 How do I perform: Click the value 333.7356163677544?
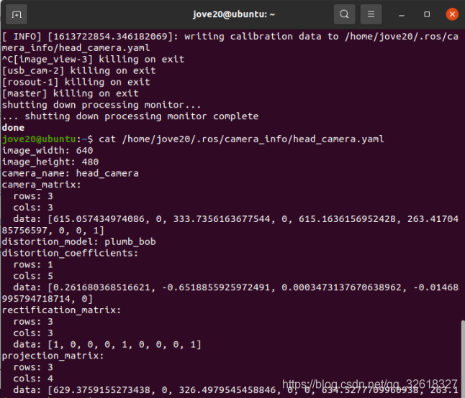[222, 219]
